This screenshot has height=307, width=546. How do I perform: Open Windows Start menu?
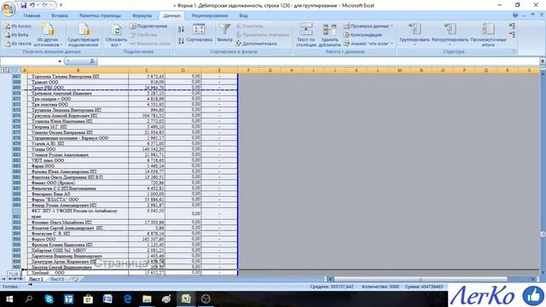click(9, 299)
